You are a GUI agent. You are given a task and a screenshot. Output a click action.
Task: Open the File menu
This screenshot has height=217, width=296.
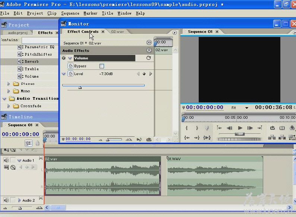click(x=5, y=13)
